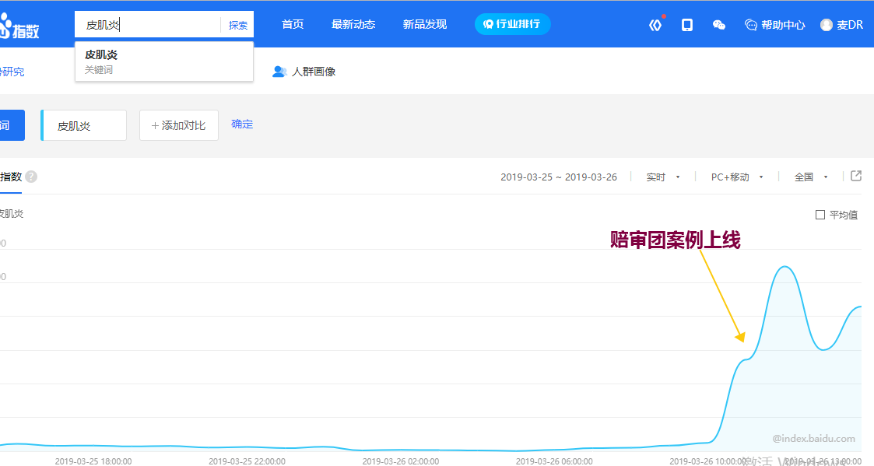Screen dimensions: 874x466
Task: Click the user avatar icon
Action: coord(827,25)
